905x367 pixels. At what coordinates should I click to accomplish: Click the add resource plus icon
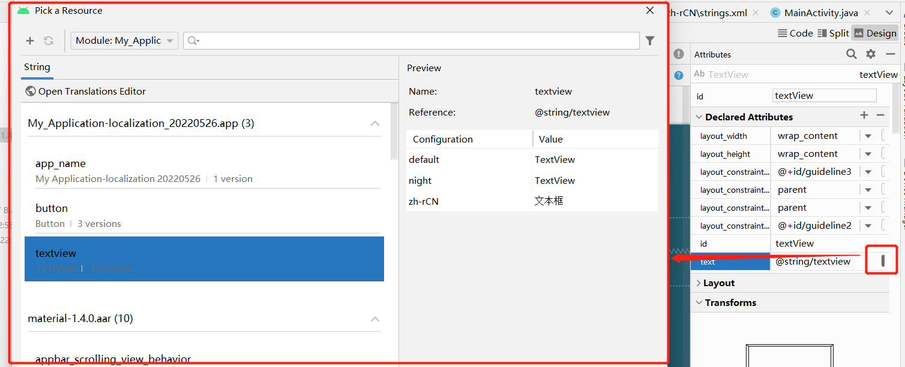click(x=30, y=41)
